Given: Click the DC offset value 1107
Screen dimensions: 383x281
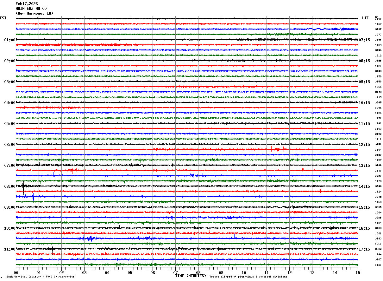Looking at the screenshot, I should [378, 24].
